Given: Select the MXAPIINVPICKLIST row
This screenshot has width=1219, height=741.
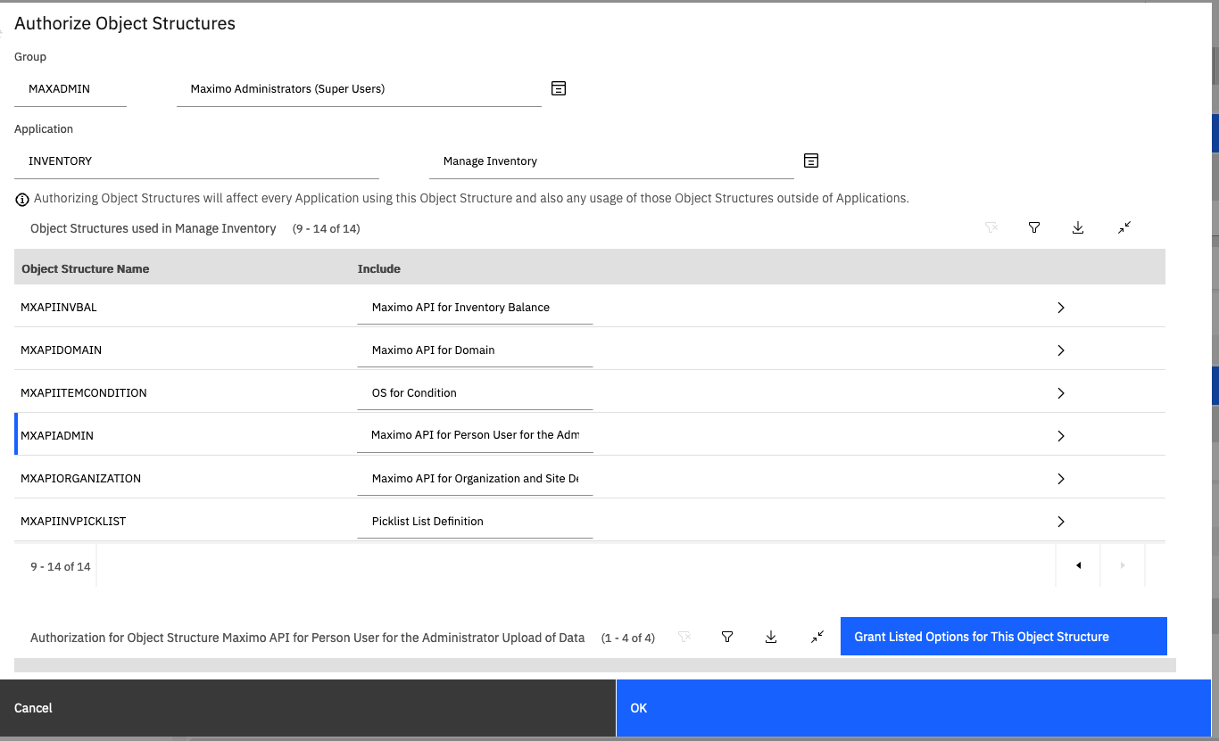Looking at the screenshot, I should [73, 522].
